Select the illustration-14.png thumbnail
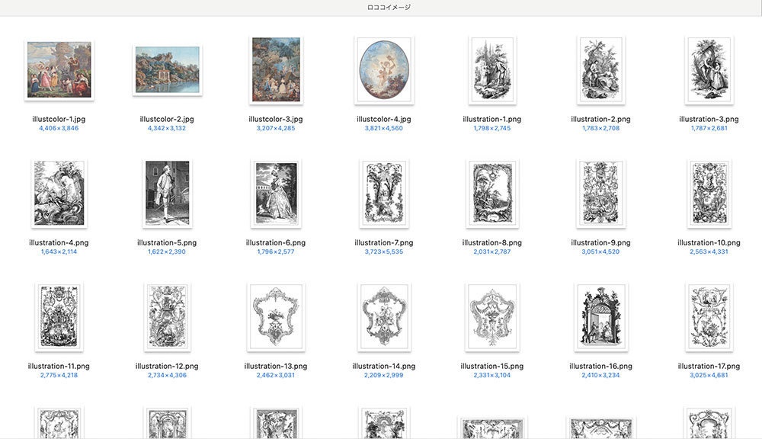 tap(384, 317)
